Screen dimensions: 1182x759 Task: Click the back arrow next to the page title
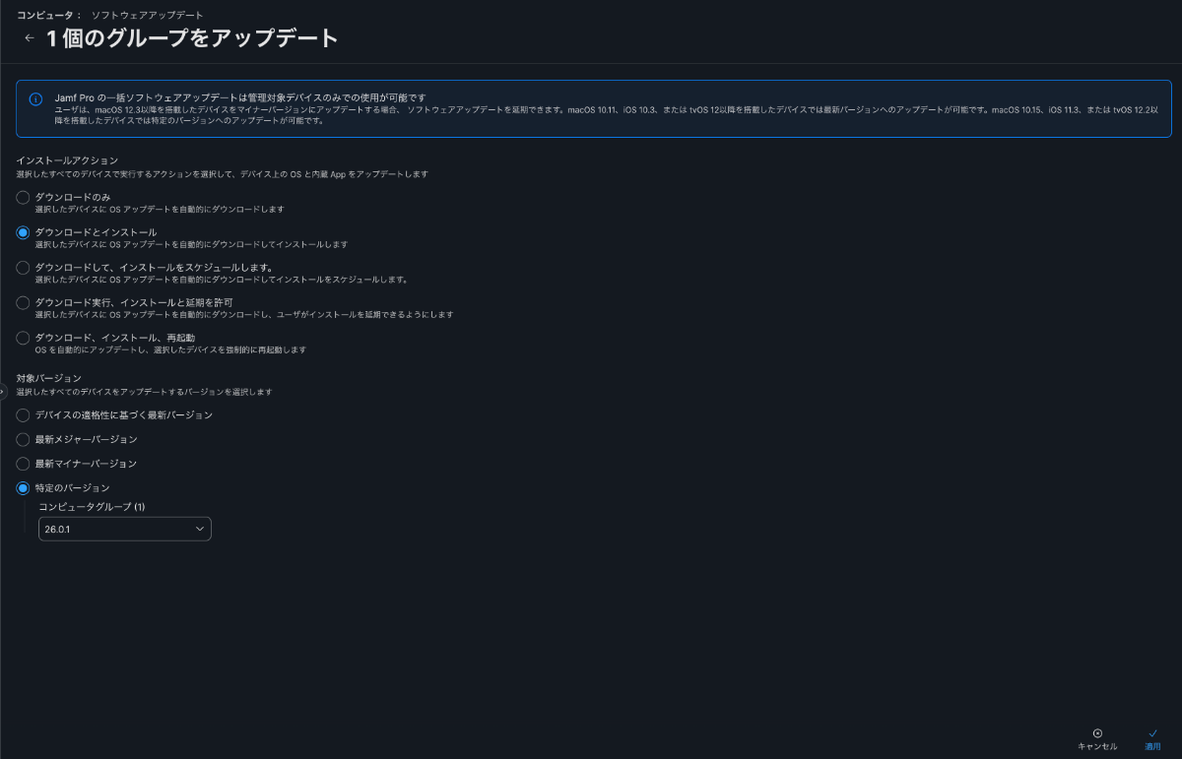pos(30,37)
